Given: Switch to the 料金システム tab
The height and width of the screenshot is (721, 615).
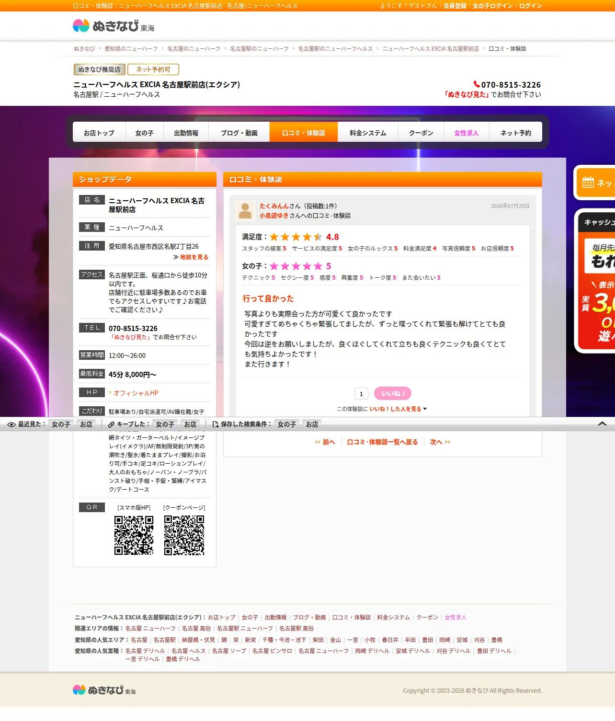Looking at the screenshot, I should [x=368, y=133].
